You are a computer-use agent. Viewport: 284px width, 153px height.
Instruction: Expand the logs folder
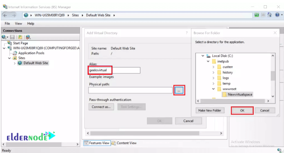(x=213, y=78)
